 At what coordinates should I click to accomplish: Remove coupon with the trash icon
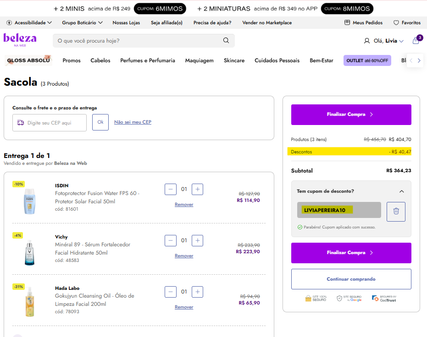point(396,212)
